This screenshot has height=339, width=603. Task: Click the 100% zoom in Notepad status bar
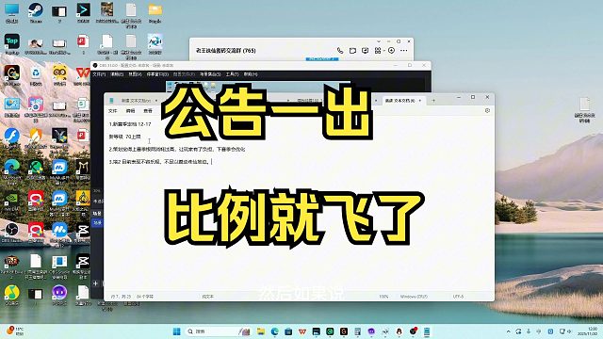click(x=383, y=297)
